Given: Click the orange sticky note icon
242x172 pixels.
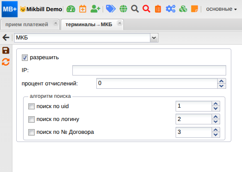Looking at the screenshot, I should [194, 9].
